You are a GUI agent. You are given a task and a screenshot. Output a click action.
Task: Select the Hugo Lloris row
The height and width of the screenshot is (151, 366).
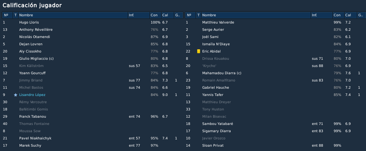(93, 22)
